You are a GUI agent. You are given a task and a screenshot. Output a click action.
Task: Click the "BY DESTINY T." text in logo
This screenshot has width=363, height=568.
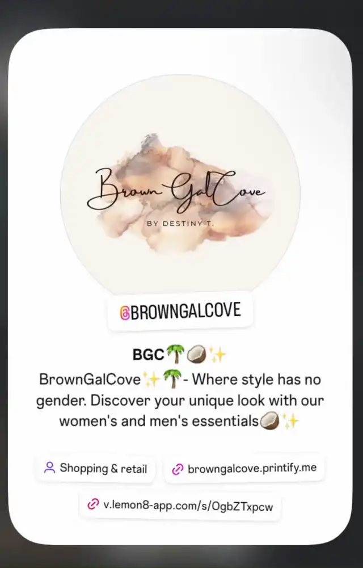[x=180, y=224]
